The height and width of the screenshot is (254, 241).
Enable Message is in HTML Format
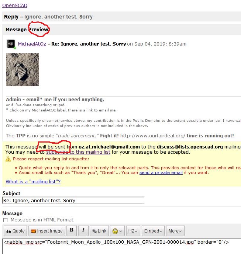(x=6, y=220)
